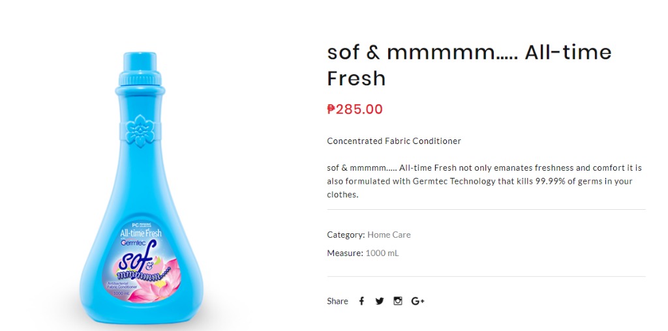Share via the Google+ icon
This screenshot has height=331, width=668.
pyautogui.click(x=418, y=301)
